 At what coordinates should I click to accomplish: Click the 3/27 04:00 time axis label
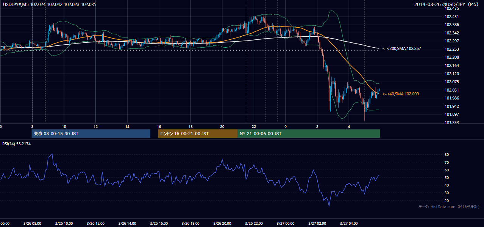pyautogui.click(x=349, y=224)
